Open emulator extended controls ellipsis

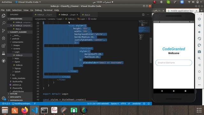199,85
